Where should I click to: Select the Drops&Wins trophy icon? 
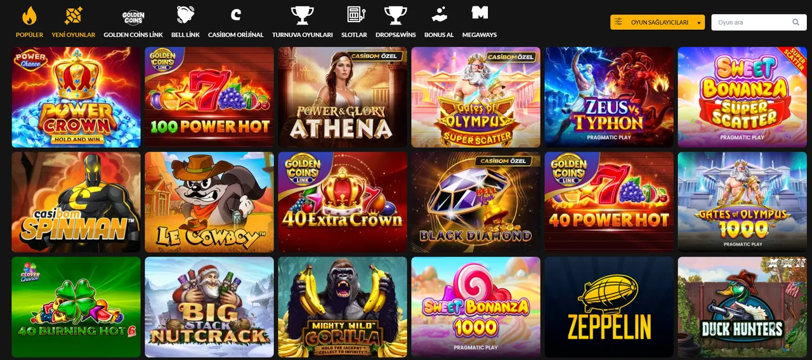pos(396,15)
